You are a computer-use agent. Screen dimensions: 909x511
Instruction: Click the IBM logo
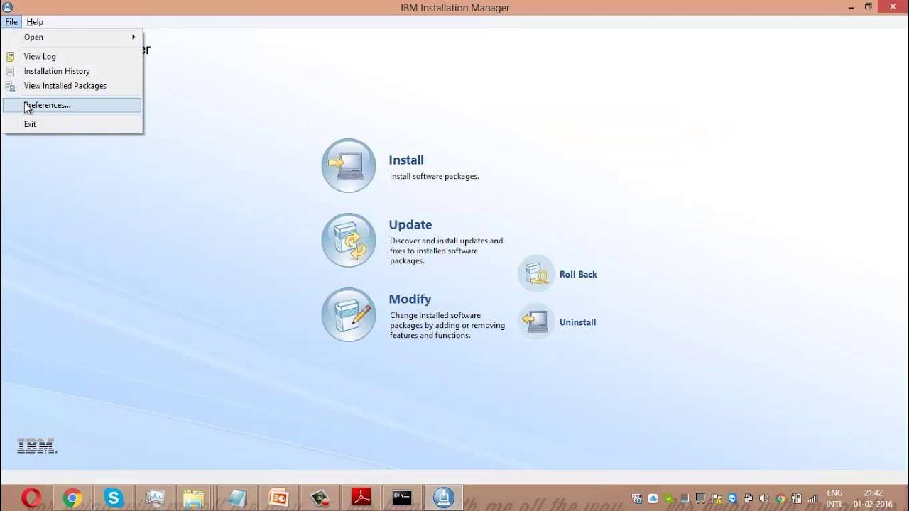click(x=37, y=446)
